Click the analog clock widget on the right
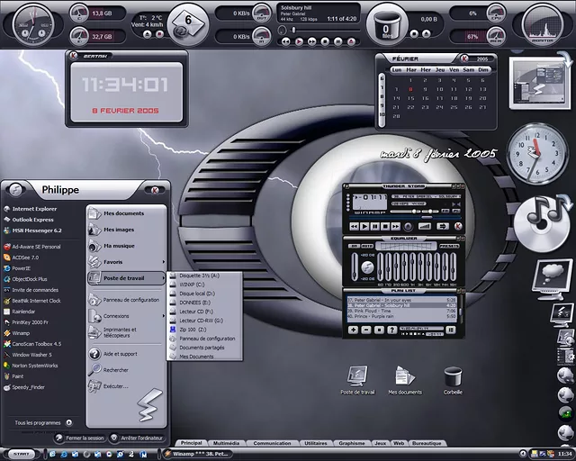Screen dimensions: 576x461 pyautogui.click(x=538, y=152)
